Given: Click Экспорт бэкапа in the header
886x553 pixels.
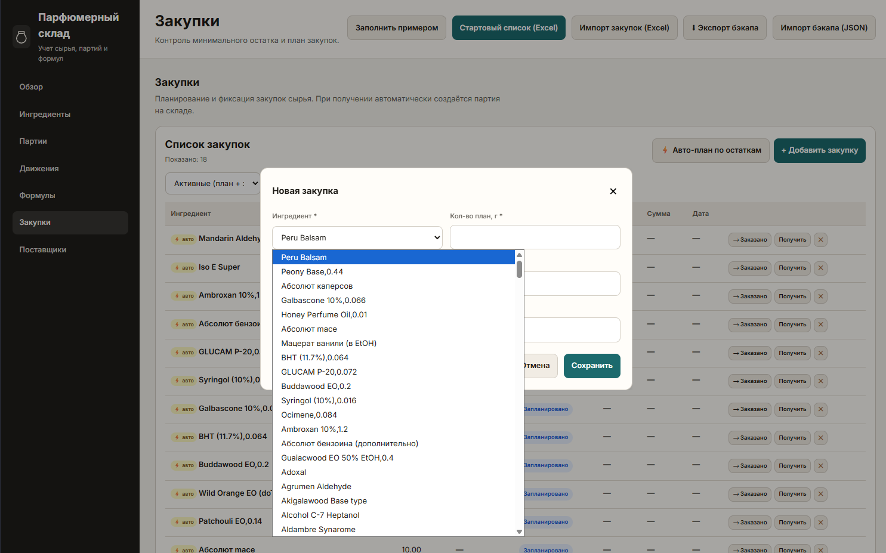Looking at the screenshot, I should (x=724, y=28).
